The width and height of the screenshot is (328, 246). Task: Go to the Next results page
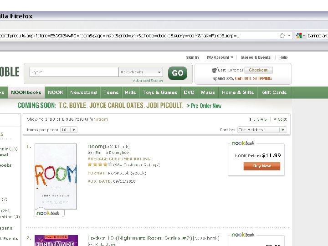(x=280, y=119)
